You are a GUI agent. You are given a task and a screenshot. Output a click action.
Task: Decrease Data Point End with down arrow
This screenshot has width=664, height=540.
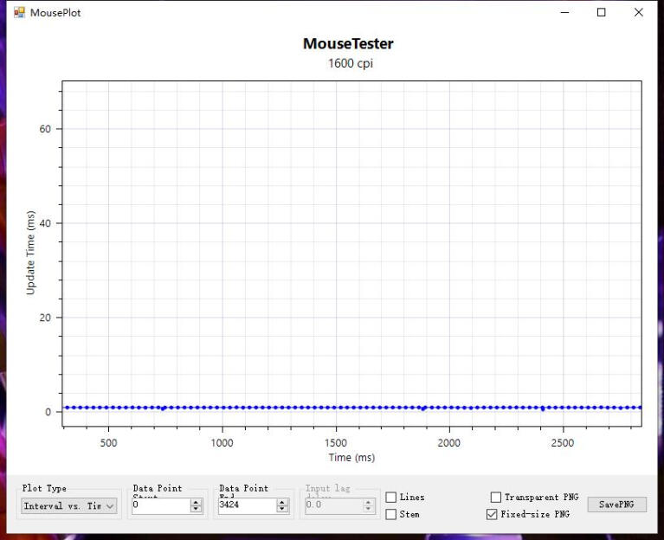coord(282,509)
